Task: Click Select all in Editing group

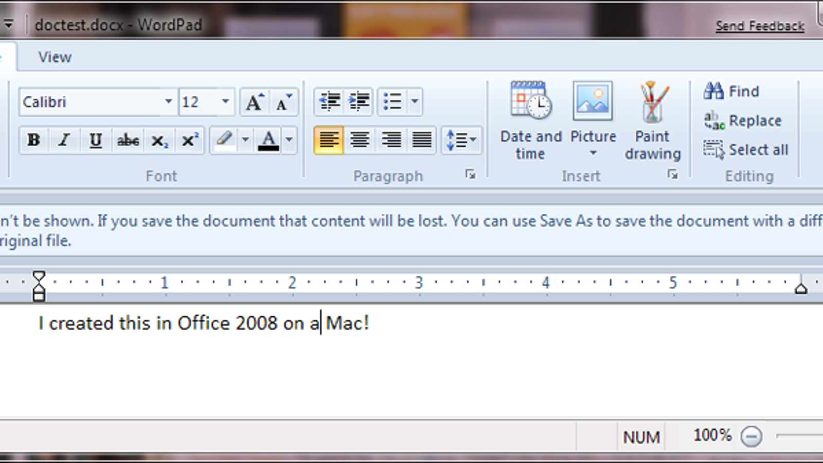Action: click(x=746, y=150)
